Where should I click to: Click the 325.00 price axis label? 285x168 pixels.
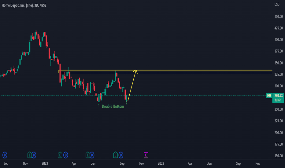coord(279,75)
